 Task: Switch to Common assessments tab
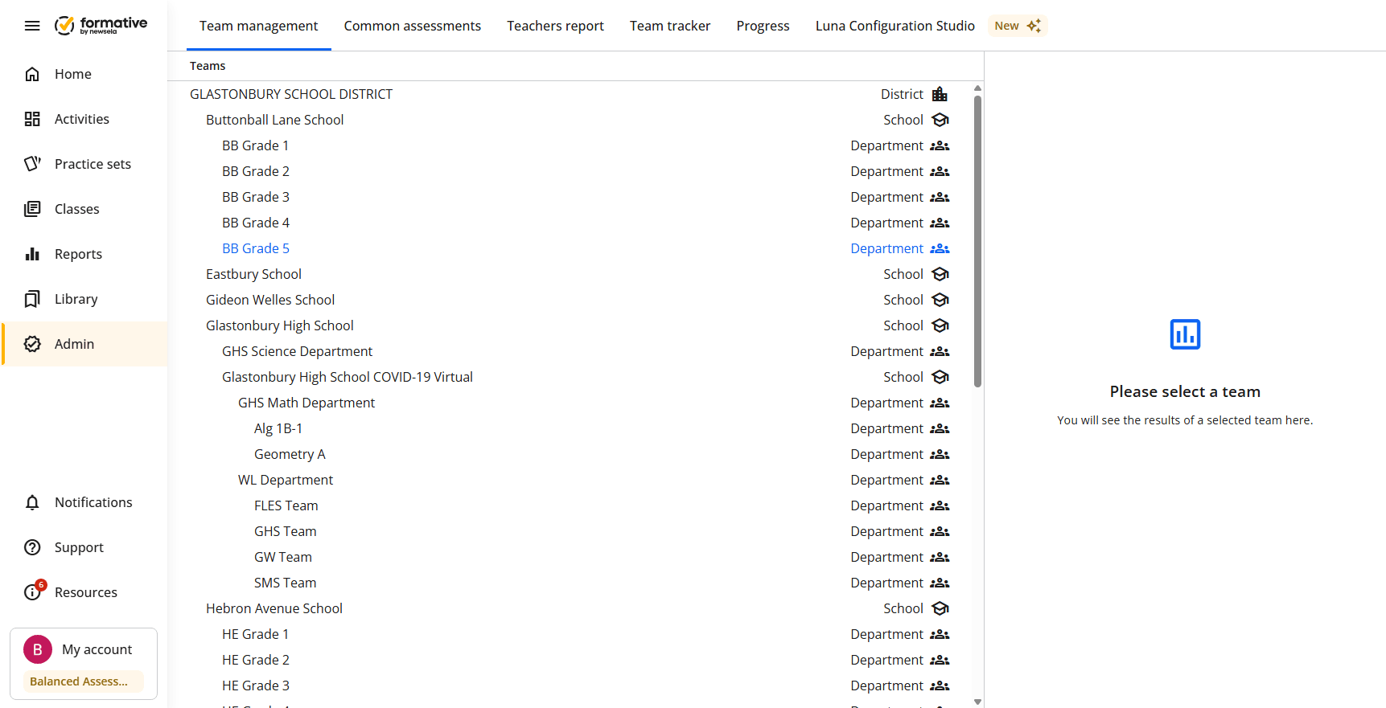(x=412, y=26)
